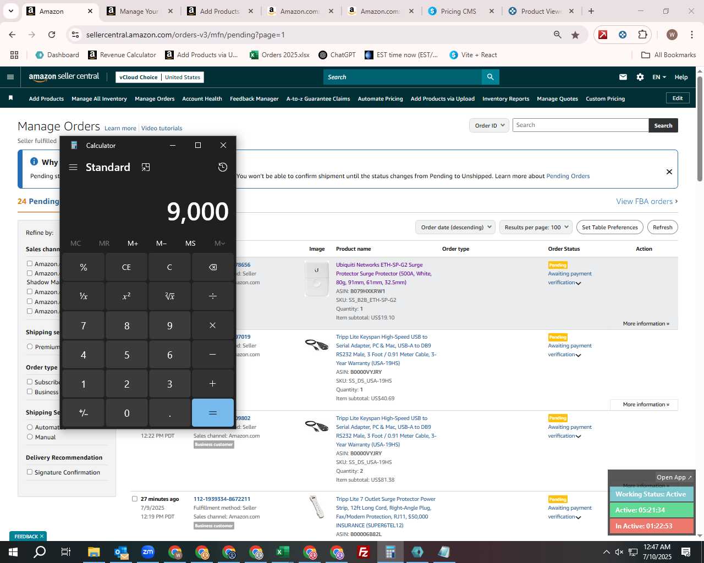Open File Explorer from the taskbar
Screen dimensions: 704x563
click(x=94, y=552)
